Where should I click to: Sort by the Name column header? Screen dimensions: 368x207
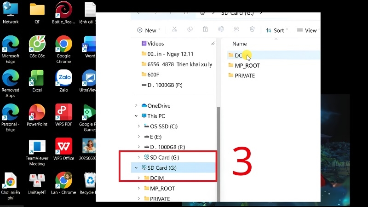(239, 44)
